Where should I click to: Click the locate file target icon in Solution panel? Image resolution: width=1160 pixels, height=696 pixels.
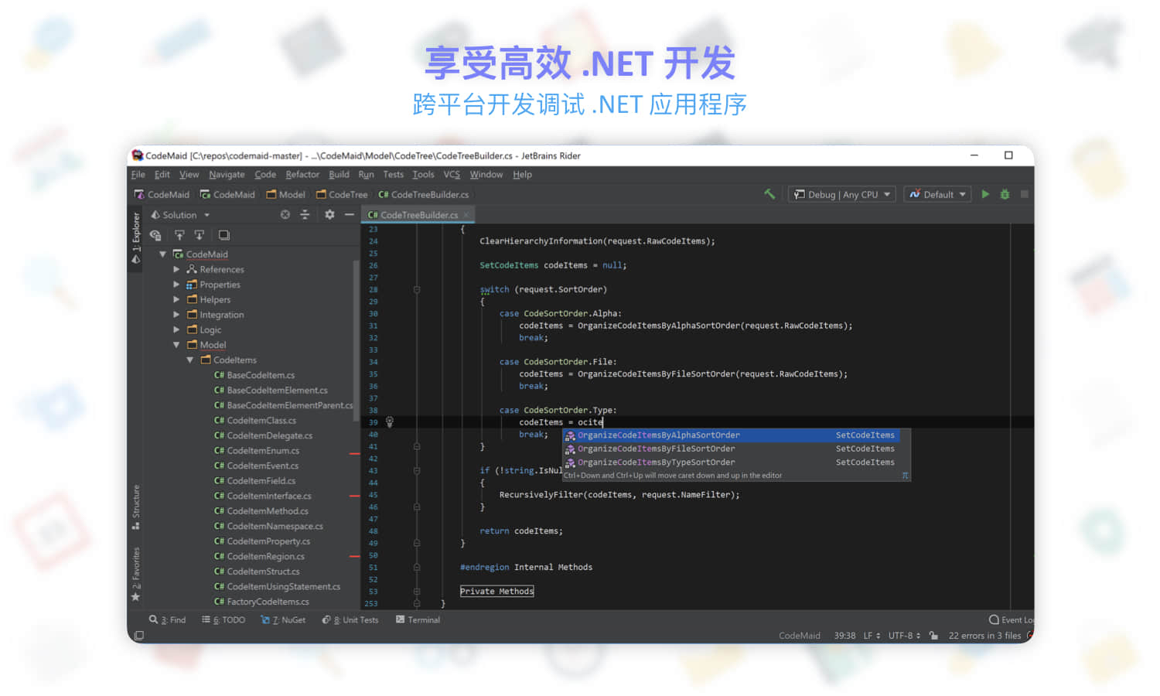tap(285, 215)
